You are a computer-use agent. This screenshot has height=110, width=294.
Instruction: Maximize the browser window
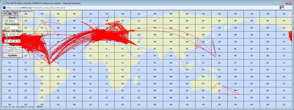[282, 3]
